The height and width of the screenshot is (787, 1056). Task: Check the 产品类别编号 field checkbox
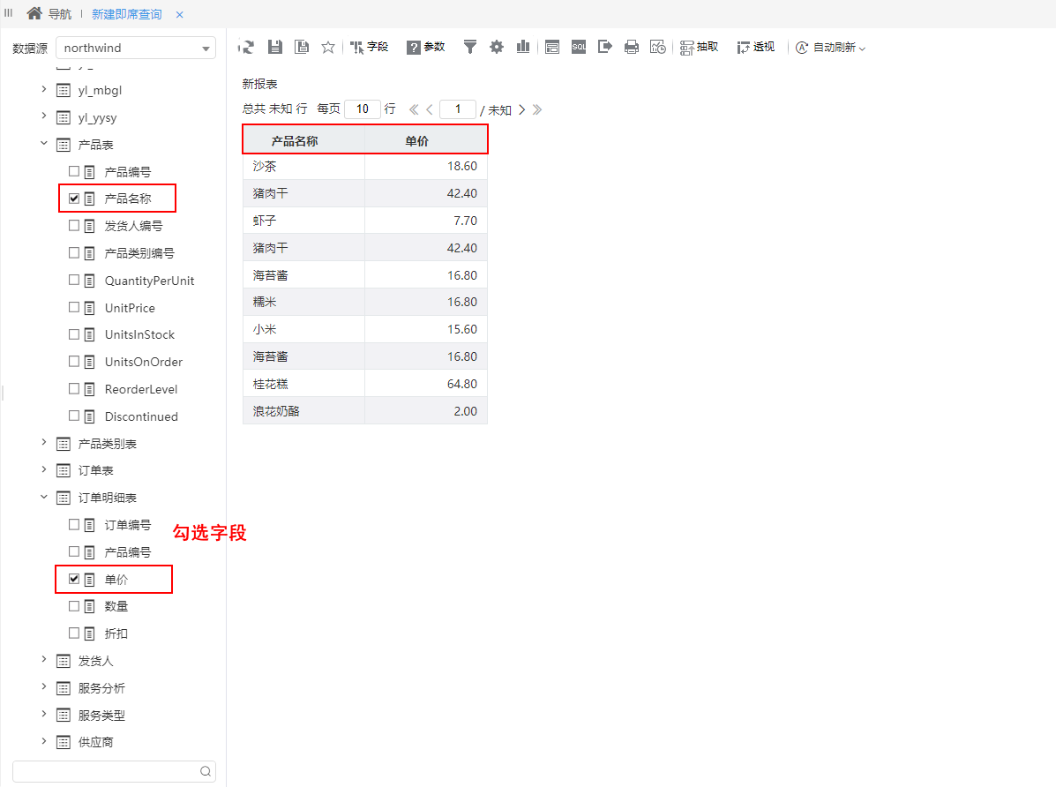[x=74, y=252]
